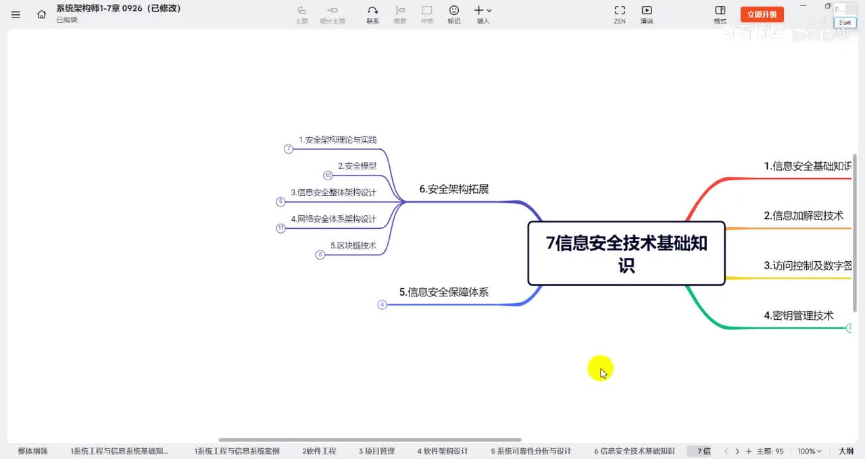Expand the 11-child badge of 网络安全体系架构设计
The image size is (865, 459).
coord(280,228)
